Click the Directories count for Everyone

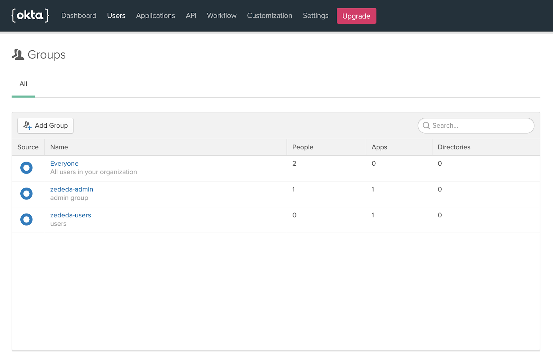pos(440,164)
